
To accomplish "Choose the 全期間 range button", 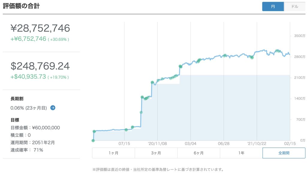I will pos(284,153).
